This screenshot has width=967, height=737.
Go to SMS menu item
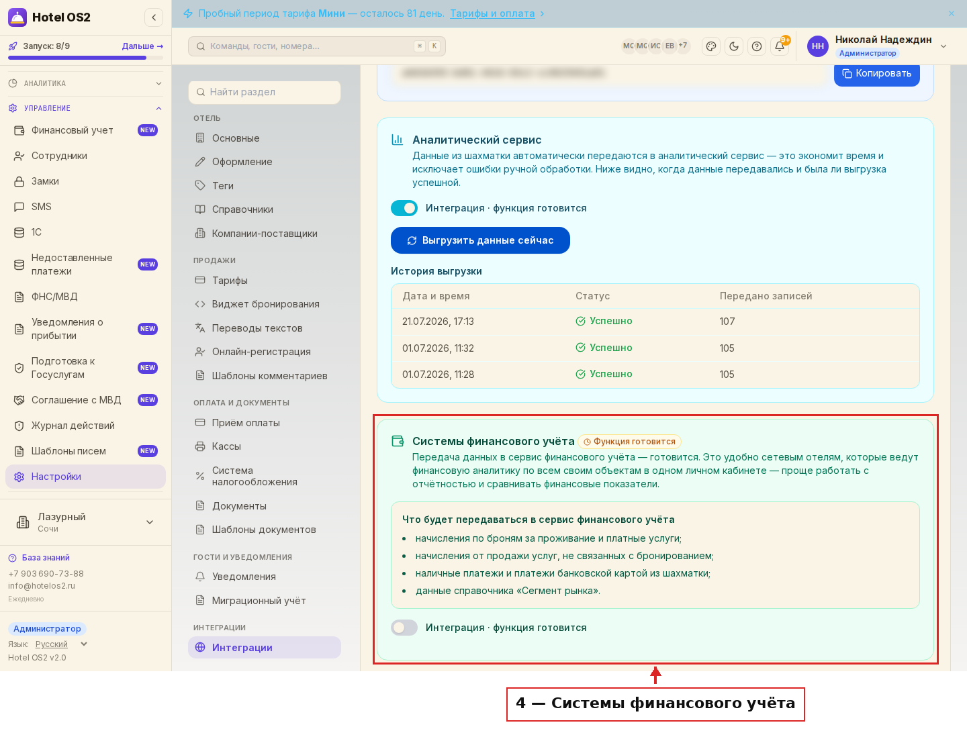(x=86, y=207)
